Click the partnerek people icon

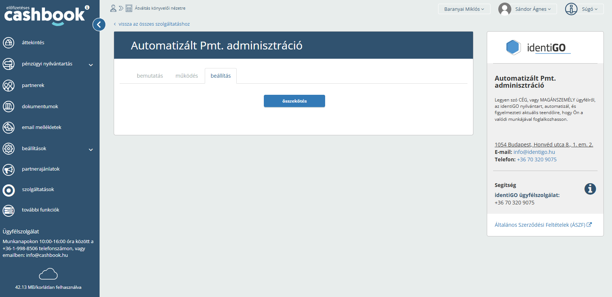[x=9, y=85]
